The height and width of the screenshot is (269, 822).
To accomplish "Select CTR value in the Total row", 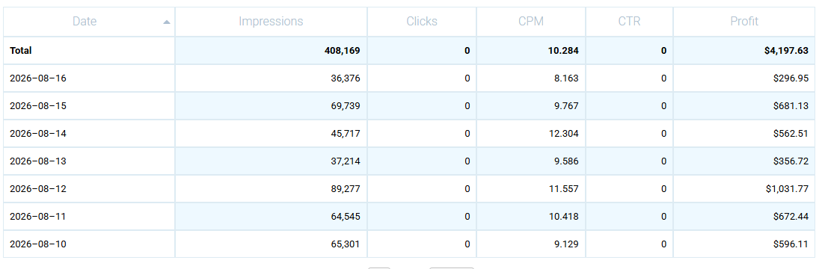I will pos(663,51).
